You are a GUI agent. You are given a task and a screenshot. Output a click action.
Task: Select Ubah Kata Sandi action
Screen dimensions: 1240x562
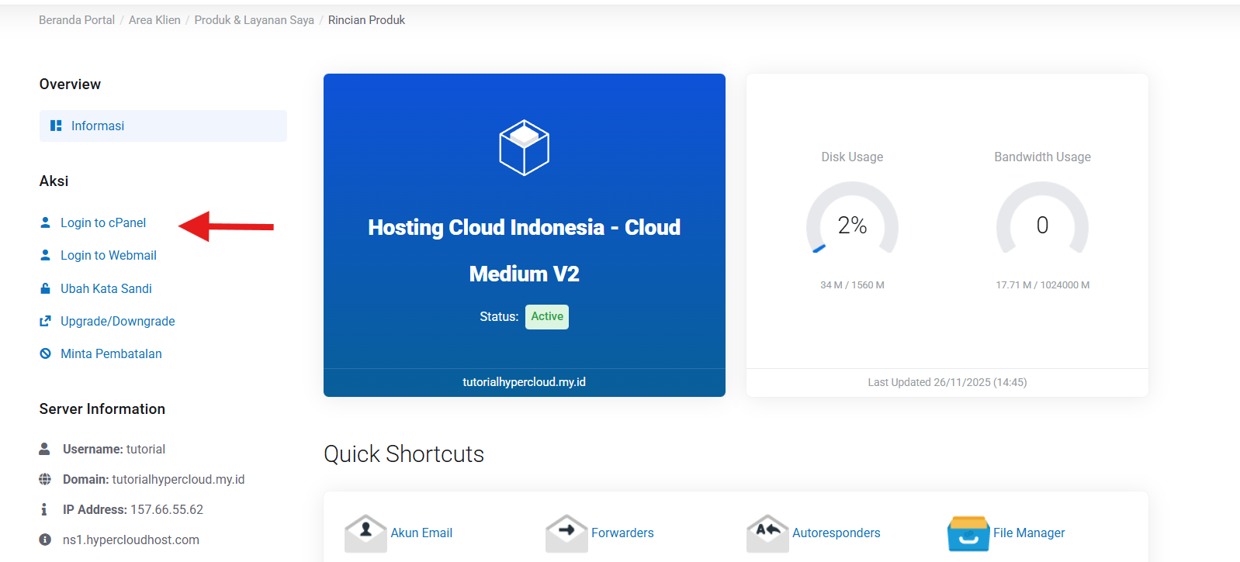pos(106,288)
